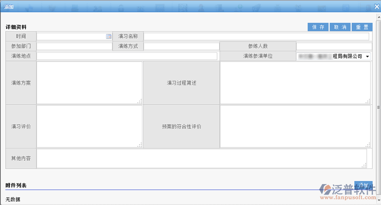Click the 重置 button

coord(362,27)
